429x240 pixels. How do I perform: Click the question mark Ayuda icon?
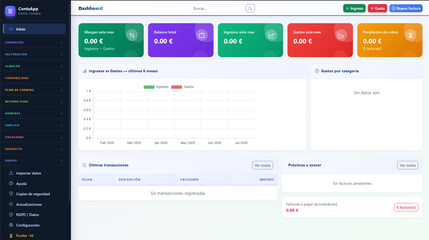[11, 183]
